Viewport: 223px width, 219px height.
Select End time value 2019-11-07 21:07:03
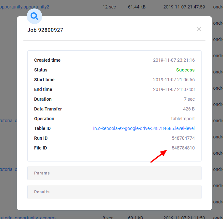coord(174,89)
